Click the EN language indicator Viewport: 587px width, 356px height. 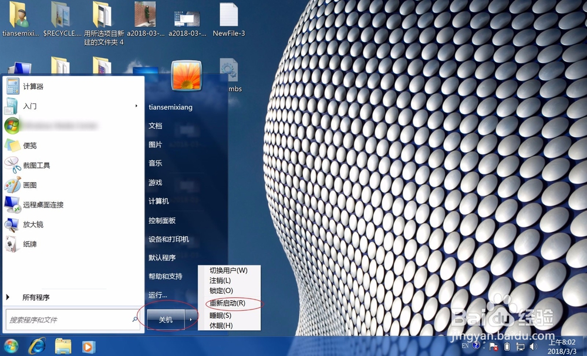[x=465, y=345]
